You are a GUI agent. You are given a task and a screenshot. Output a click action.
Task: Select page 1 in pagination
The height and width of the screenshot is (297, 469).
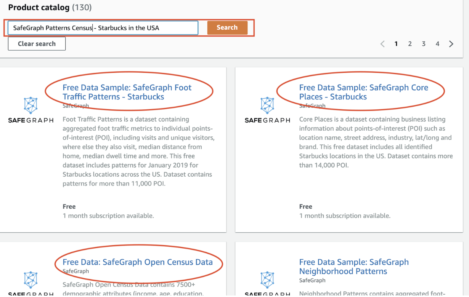396,43
